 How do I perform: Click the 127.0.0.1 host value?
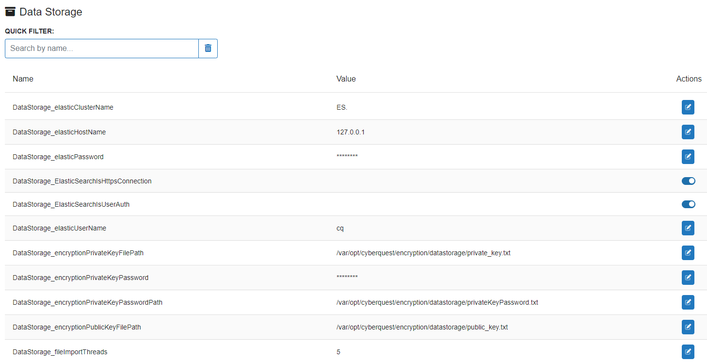(351, 132)
